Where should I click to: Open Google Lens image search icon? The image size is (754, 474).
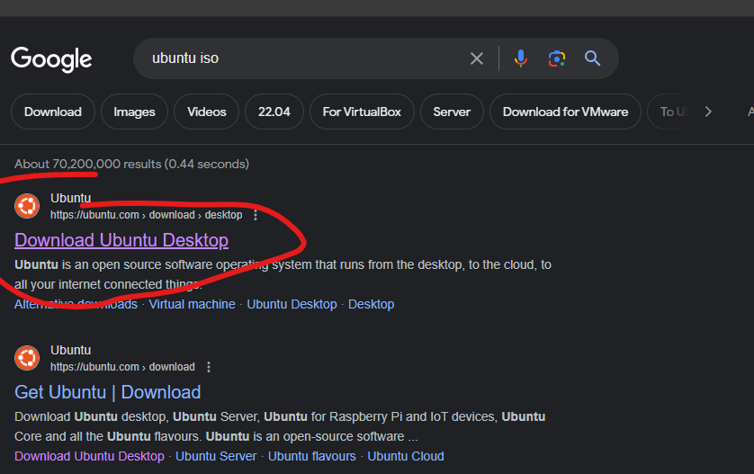click(557, 58)
